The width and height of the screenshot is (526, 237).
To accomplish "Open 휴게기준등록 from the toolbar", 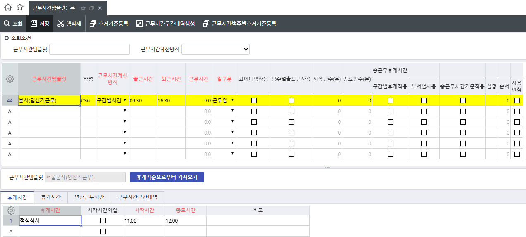I will (109, 24).
